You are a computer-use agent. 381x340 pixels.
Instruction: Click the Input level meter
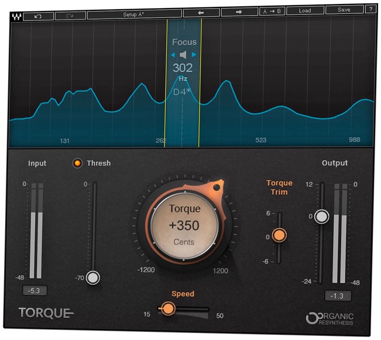click(x=36, y=231)
